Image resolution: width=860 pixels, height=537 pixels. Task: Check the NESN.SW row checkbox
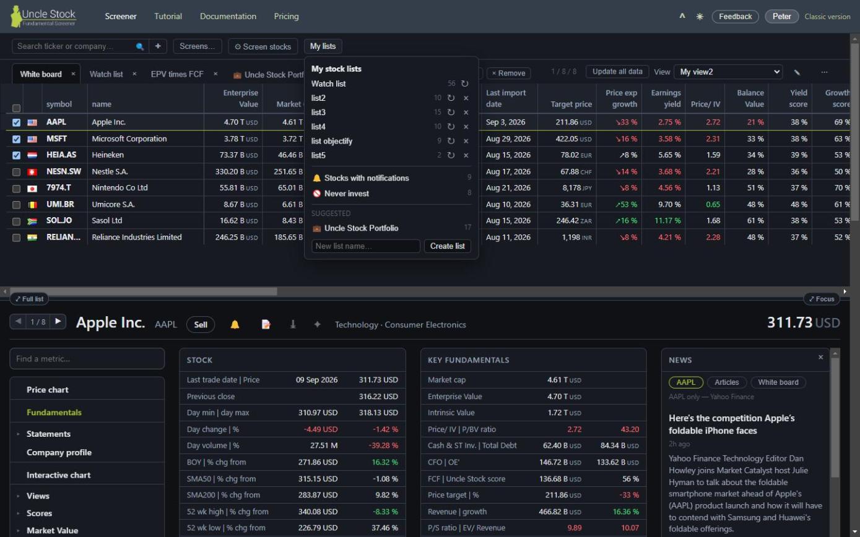pyautogui.click(x=16, y=172)
